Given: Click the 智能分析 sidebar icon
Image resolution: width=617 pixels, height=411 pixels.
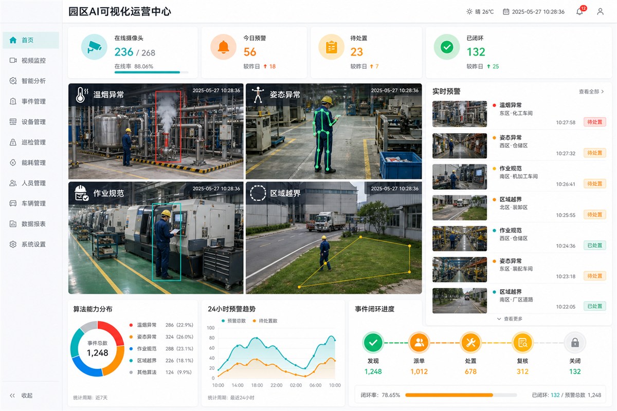Looking at the screenshot, I should 13,81.
